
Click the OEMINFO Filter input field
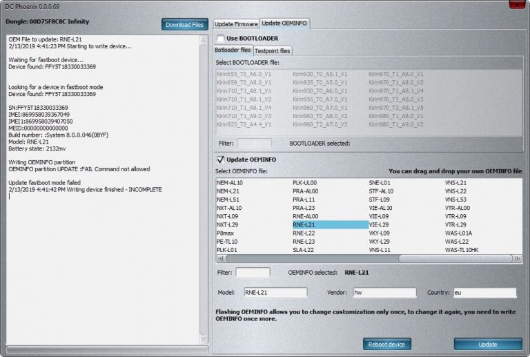click(x=253, y=273)
